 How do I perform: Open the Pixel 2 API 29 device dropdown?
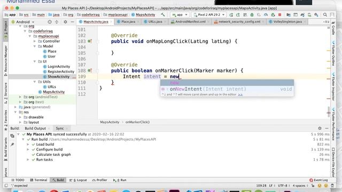coord(209,15)
